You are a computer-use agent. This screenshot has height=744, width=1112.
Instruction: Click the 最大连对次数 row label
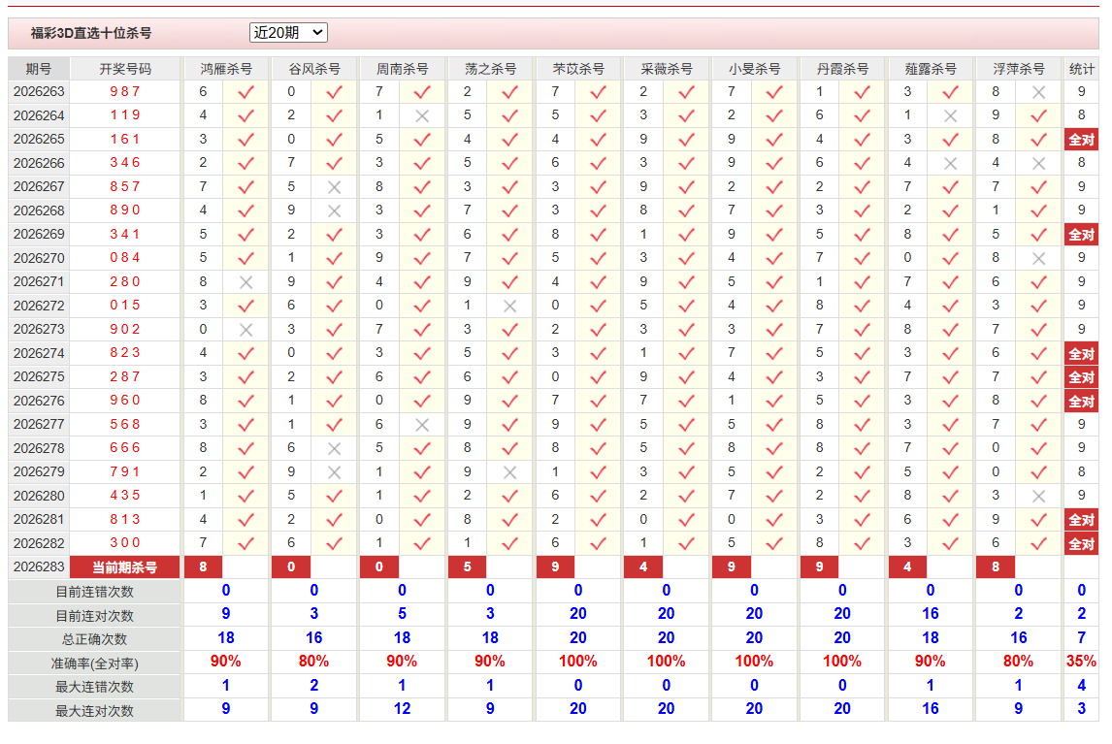point(94,711)
